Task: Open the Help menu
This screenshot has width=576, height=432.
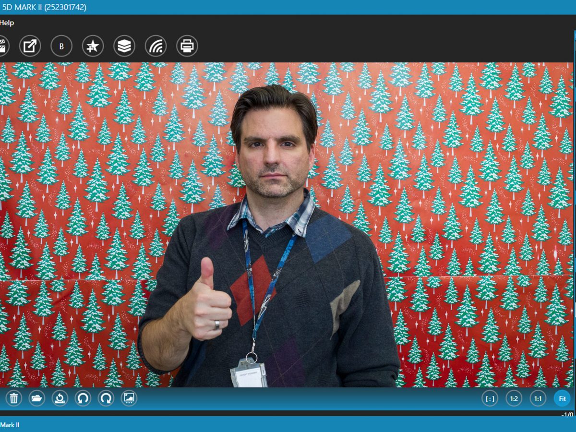Action: click(x=7, y=23)
